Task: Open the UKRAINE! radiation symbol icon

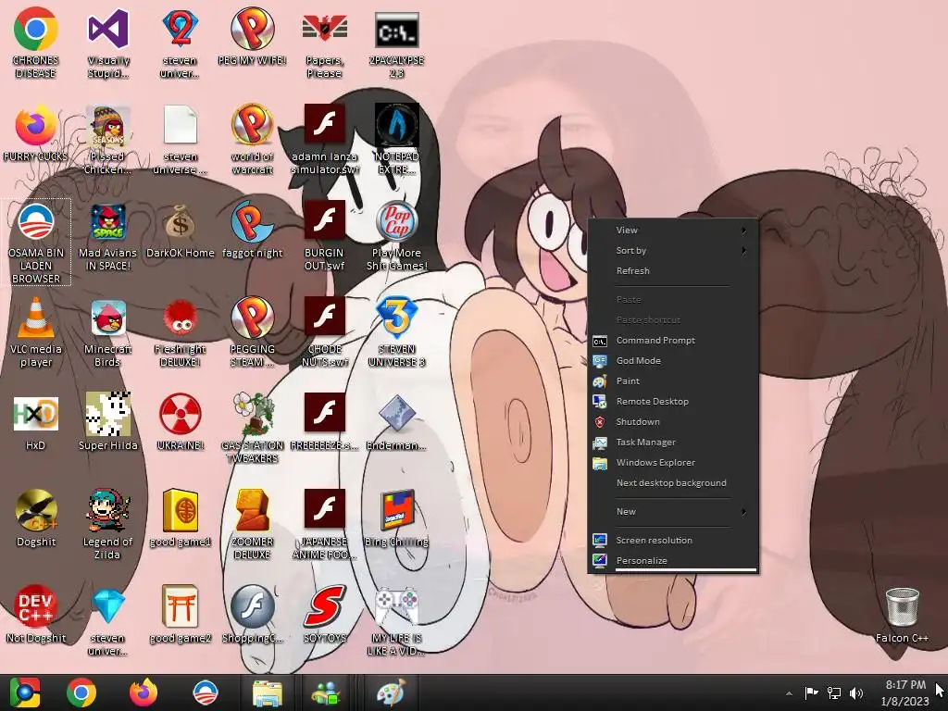Action: coord(181,414)
